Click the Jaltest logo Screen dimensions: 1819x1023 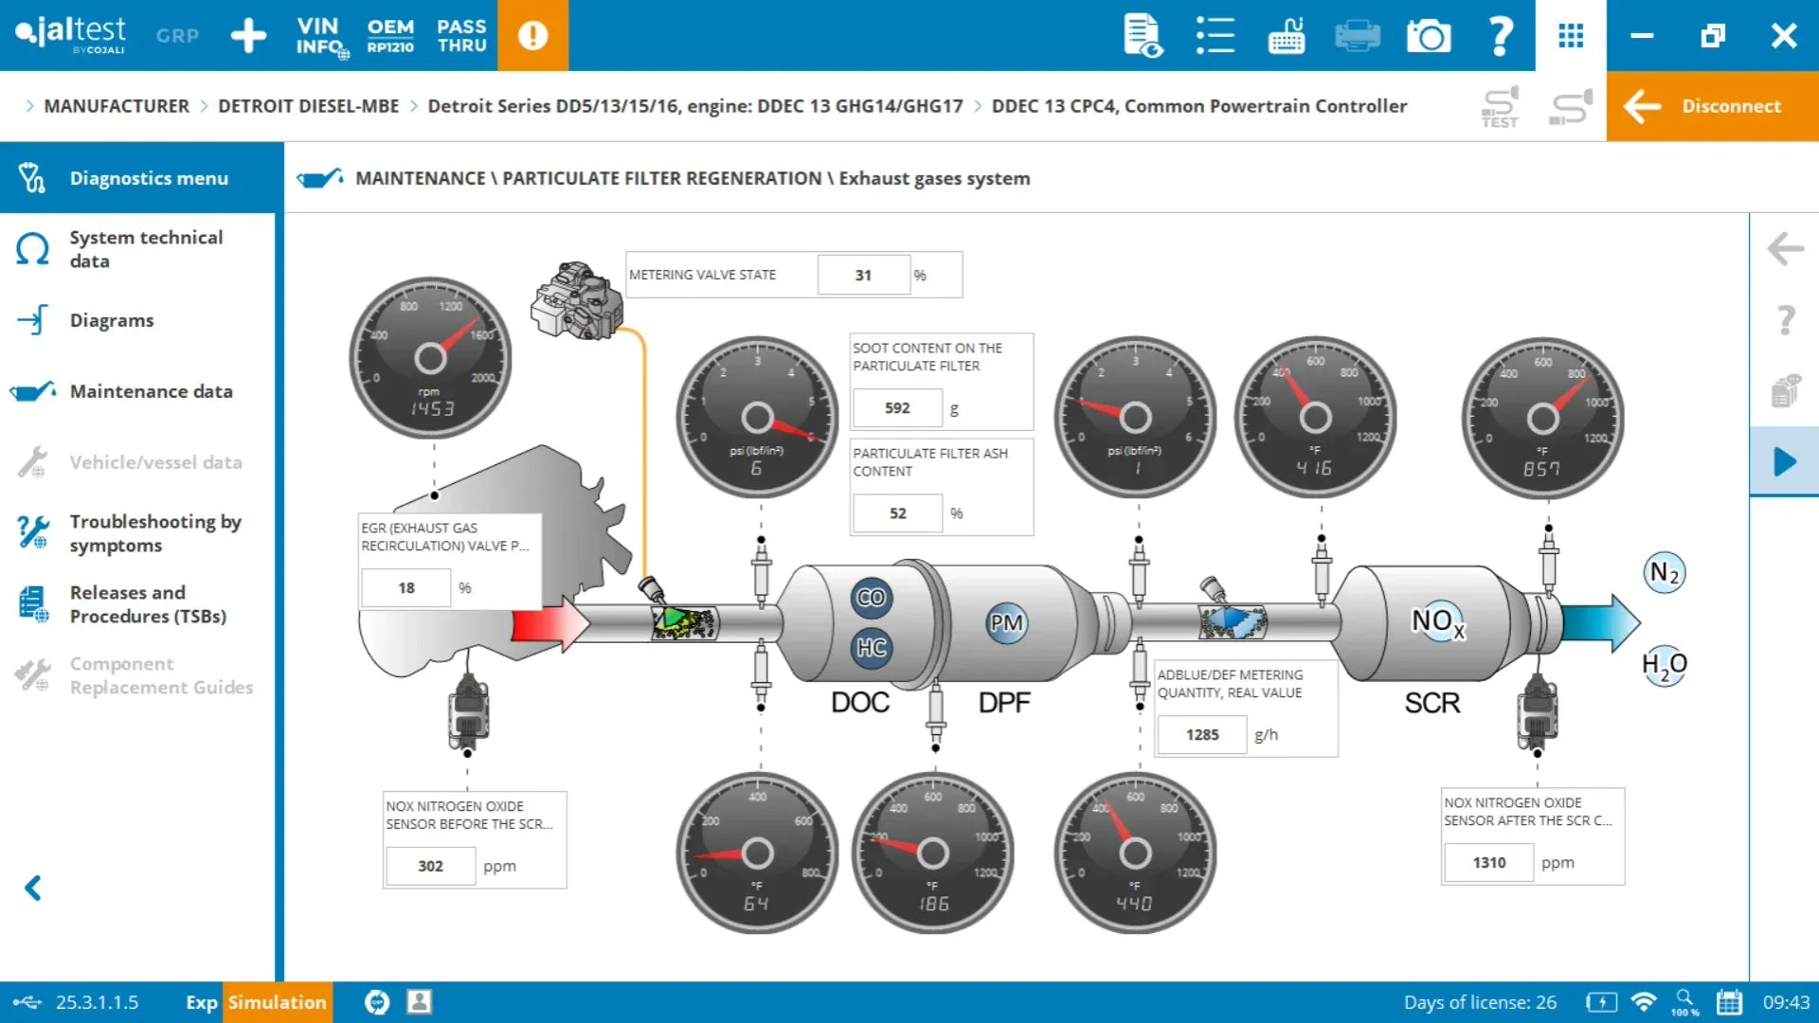pos(70,34)
